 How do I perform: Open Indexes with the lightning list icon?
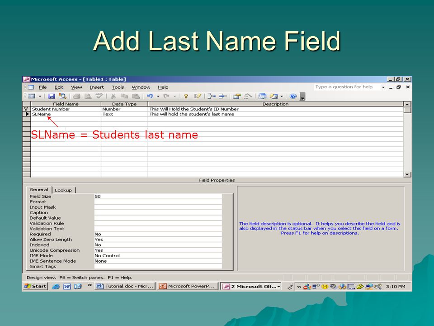pyautogui.click(x=198, y=96)
